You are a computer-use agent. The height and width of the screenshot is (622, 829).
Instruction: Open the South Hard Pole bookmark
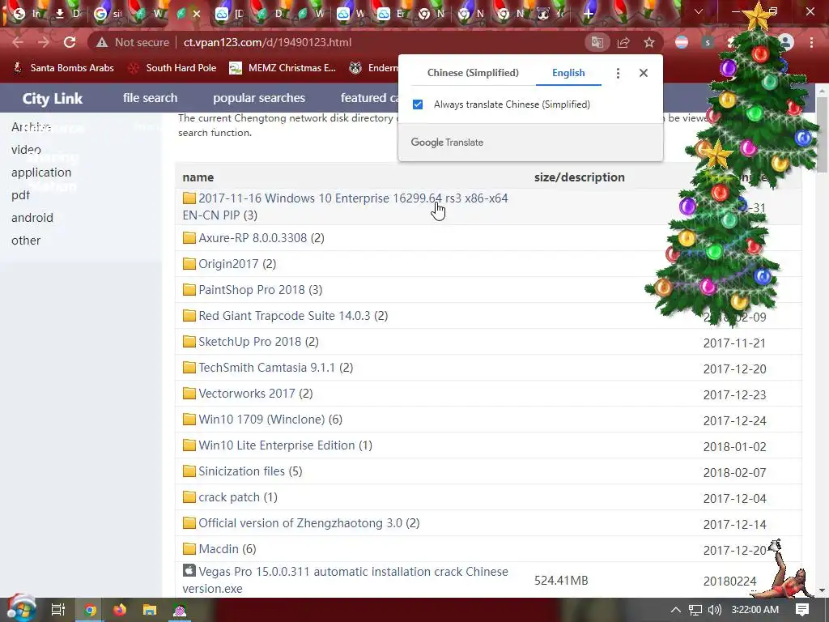pos(172,68)
